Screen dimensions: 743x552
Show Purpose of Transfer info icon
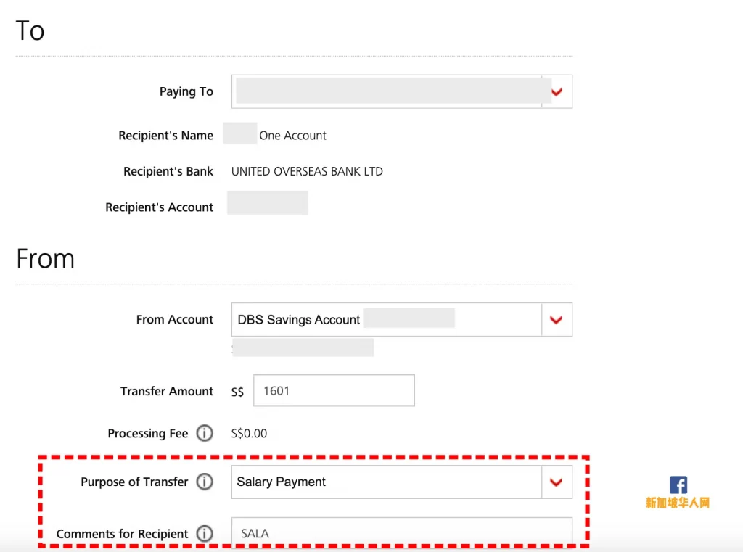coord(205,482)
